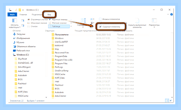The image size is (181, 110).
Task: Choose Крупные значки layout
Action: 58,19
